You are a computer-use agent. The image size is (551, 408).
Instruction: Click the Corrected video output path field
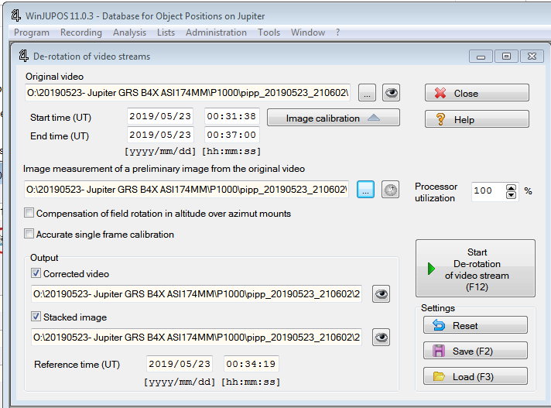click(x=197, y=293)
